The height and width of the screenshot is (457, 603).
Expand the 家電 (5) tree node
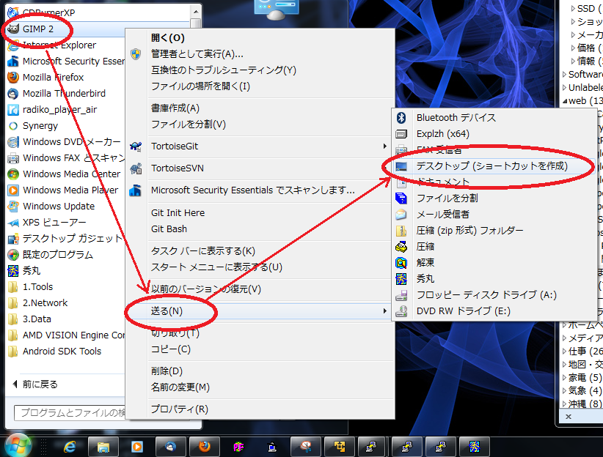[x=565, y=378]
